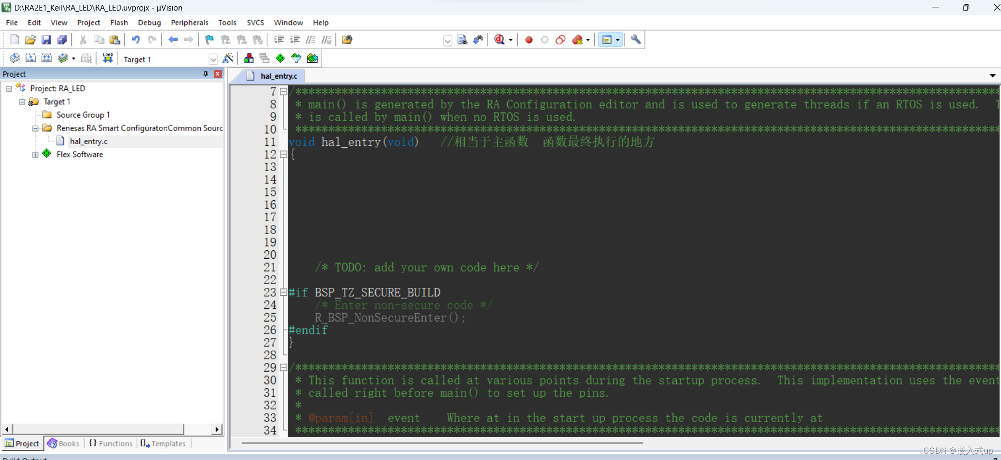Paste clipboard contents with the Paste icon
The width and height of the screenshot is (1001, 460).
click(115, 40)
